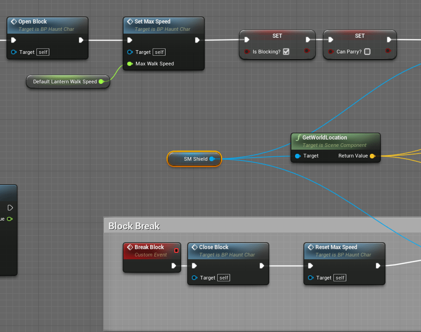421x332 pixels.
Task: Click the GetWorldLocation function icon
Action: click(x=298, y=138)
